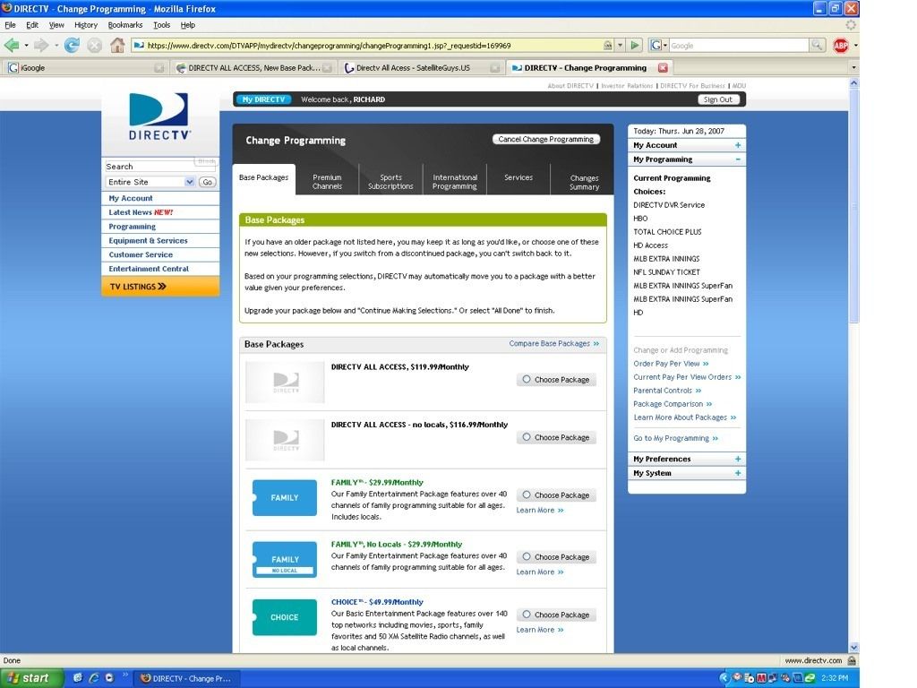917x688 pixels.
Task: Close the iGoogle browser tab
Action: [159, 68]
